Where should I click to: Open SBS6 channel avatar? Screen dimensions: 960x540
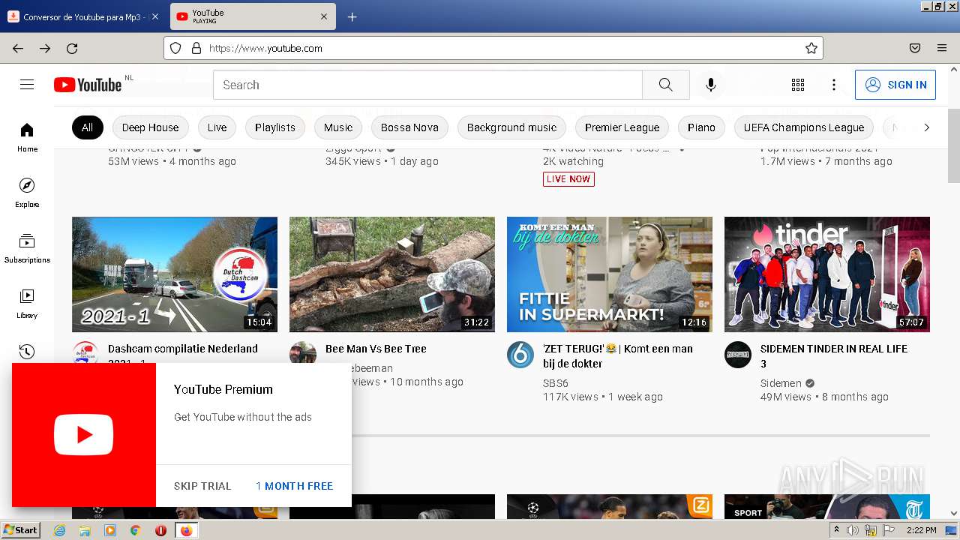tap(520, 355)
